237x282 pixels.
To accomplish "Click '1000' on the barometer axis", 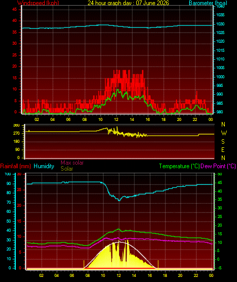I will pos(220,77).
